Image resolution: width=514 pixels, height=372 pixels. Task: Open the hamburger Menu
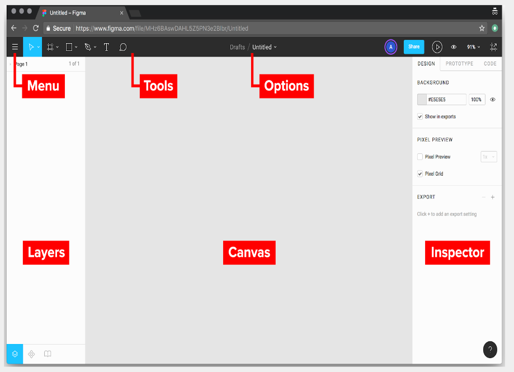15,47
